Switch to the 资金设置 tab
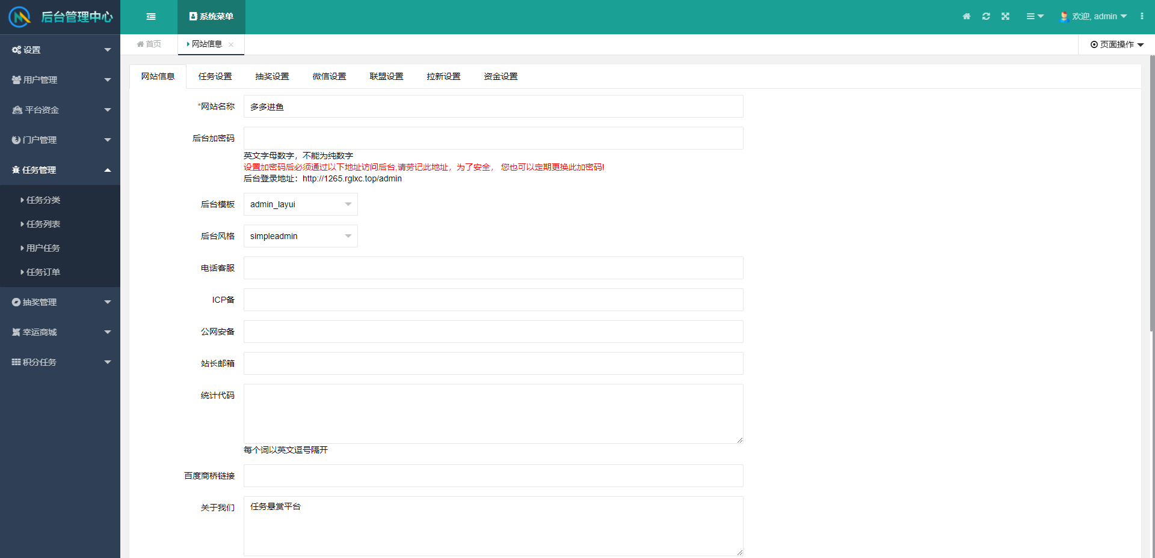This screenshot has width=1155, height=558. (x=500, y=76)
